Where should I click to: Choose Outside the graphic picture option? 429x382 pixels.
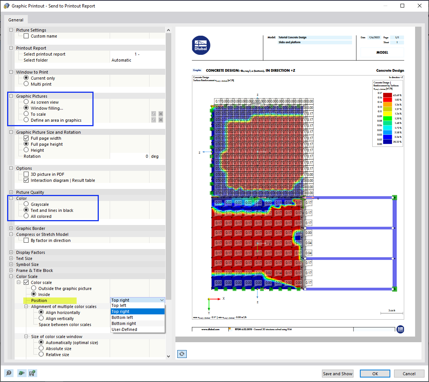coord(34,288)
